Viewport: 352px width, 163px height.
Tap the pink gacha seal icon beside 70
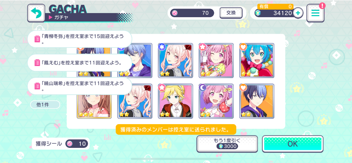(x=175, y=13)
